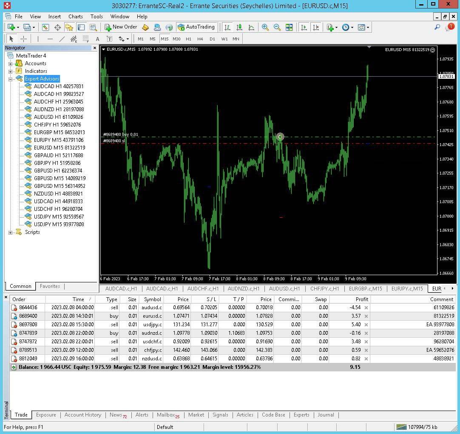Select the equidistant channel tool

pos(74,39)
